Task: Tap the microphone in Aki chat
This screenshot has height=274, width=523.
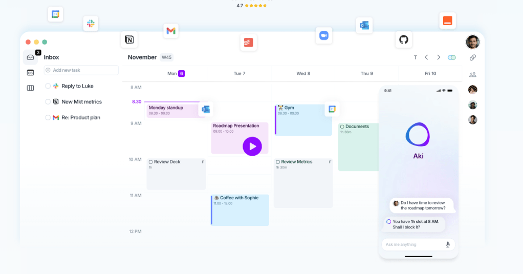Action: click(448, 244)
